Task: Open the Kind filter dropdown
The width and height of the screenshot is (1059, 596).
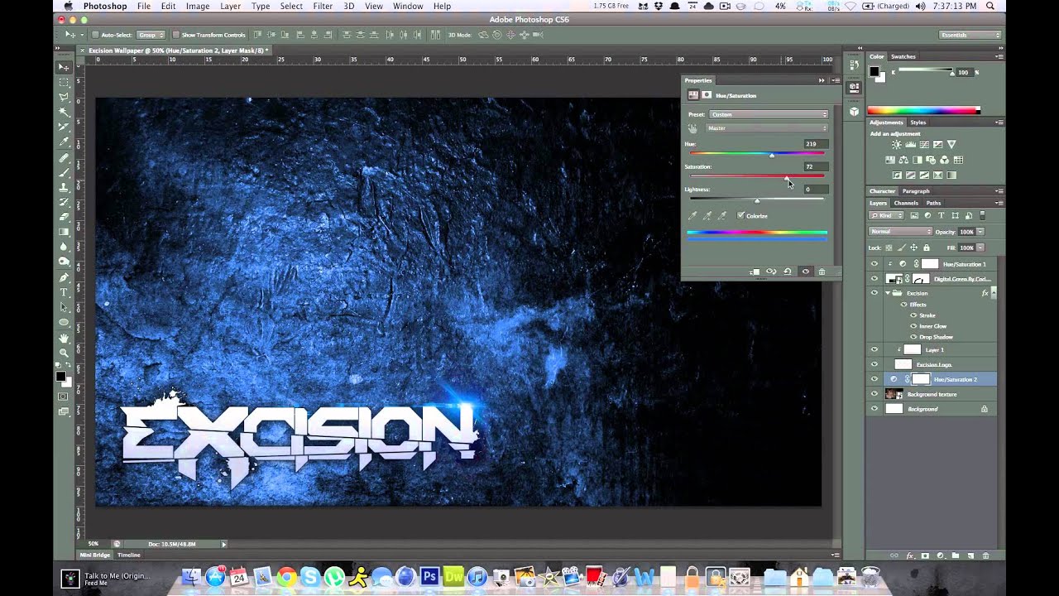Action: click(888, 215)
